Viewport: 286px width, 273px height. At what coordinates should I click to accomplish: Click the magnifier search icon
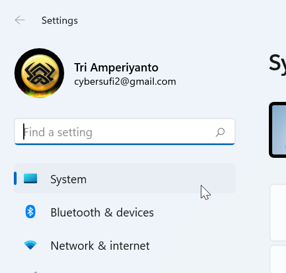(220, 132)
